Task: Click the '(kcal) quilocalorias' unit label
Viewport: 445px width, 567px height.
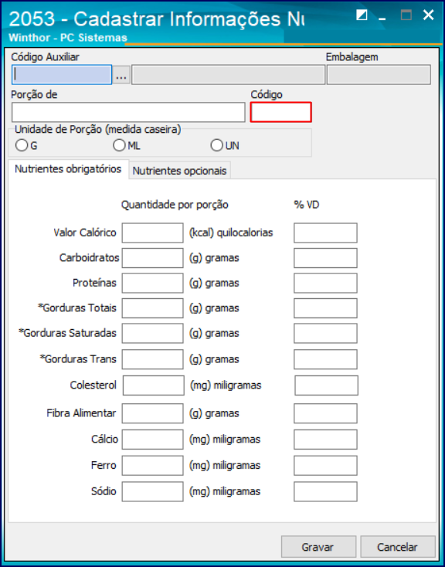Action: [231, 233]
